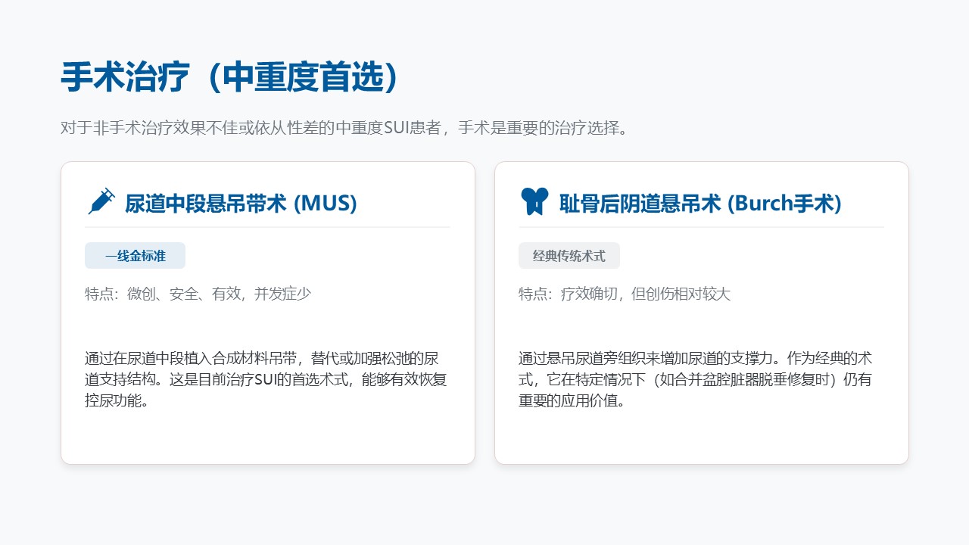Select the 一线金标准 badge

pos(135,256)
